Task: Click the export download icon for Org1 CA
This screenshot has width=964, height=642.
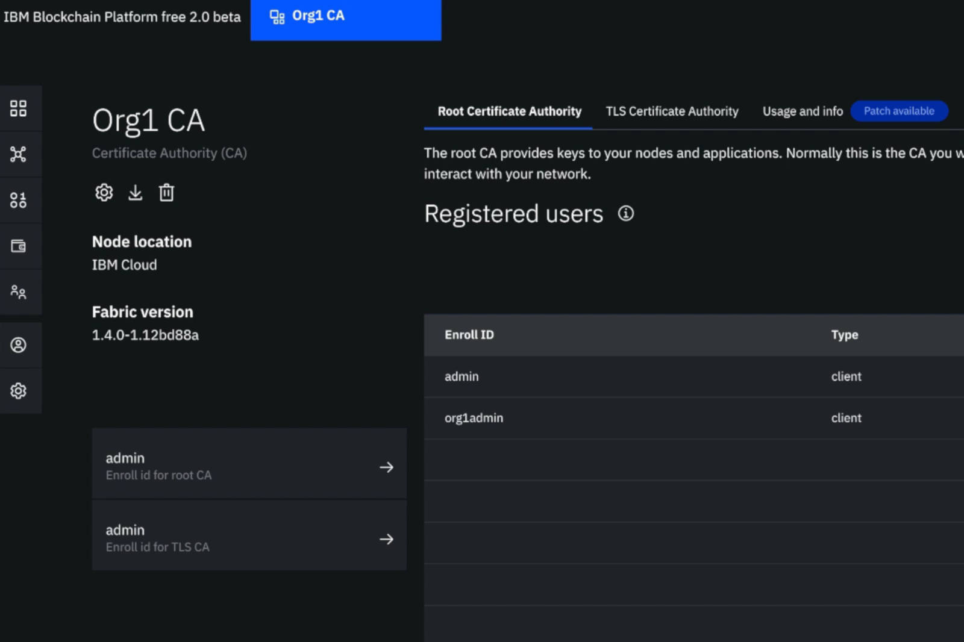Action: point(135,192)
